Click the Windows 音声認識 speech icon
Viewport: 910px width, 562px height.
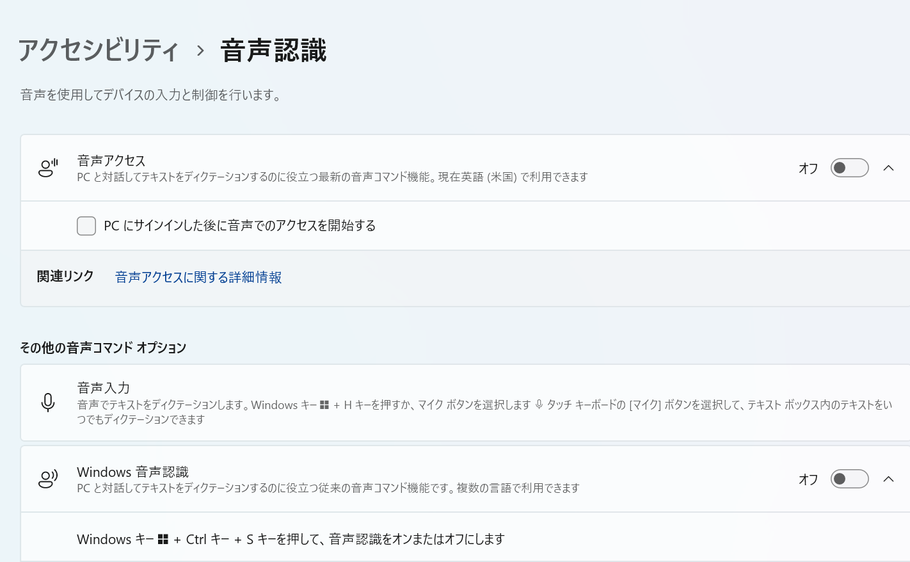48,479
